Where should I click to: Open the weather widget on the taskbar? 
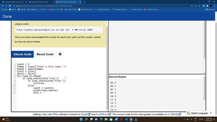click(6, 119)
